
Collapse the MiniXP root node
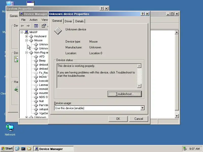22,32
